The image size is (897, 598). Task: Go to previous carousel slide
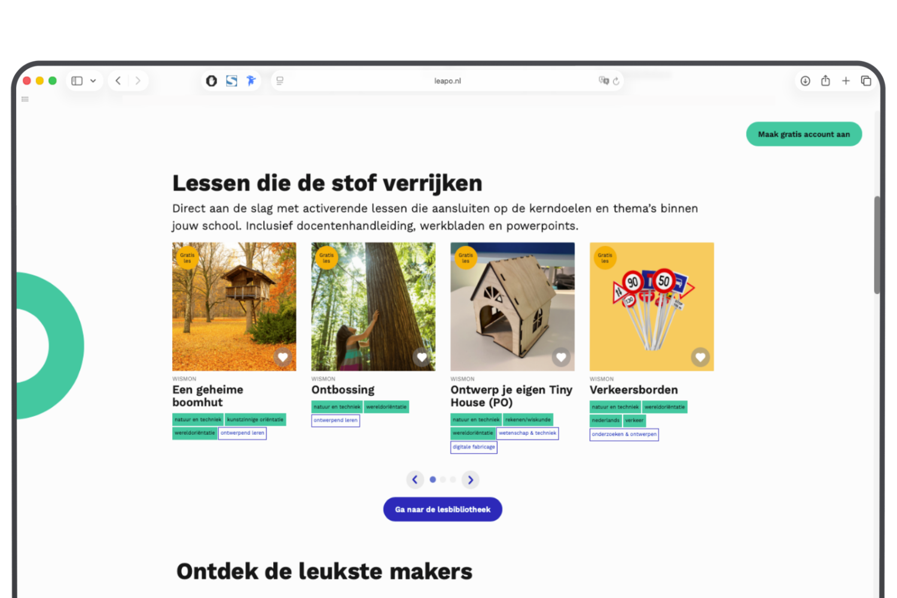tap(415, 480)
